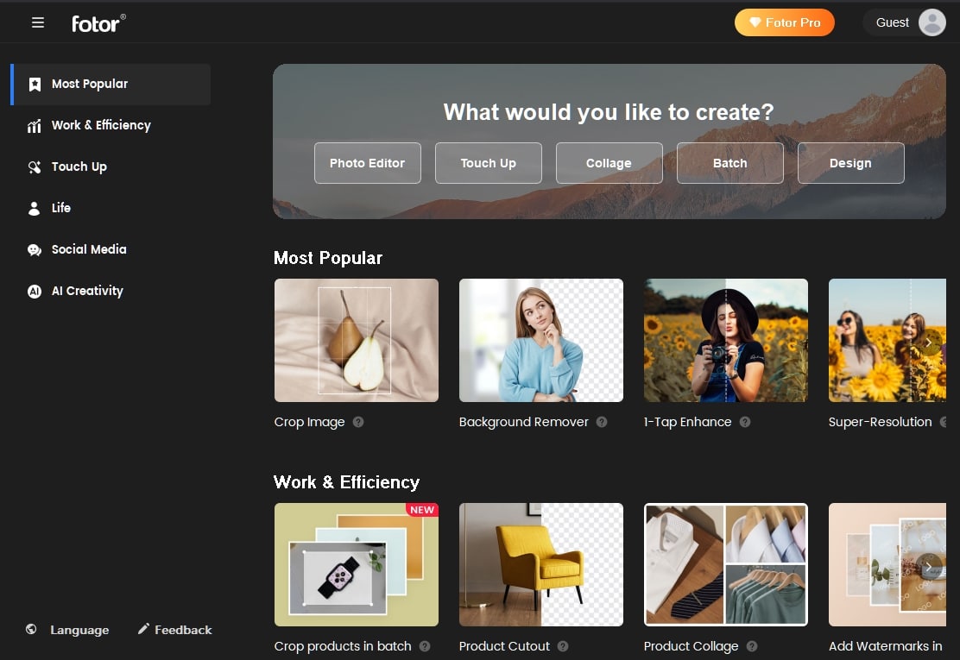
Task: Click the Fotor logo
Action: (98, 23)
